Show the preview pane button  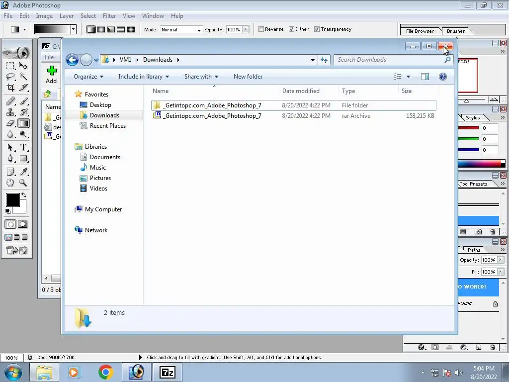424,77
